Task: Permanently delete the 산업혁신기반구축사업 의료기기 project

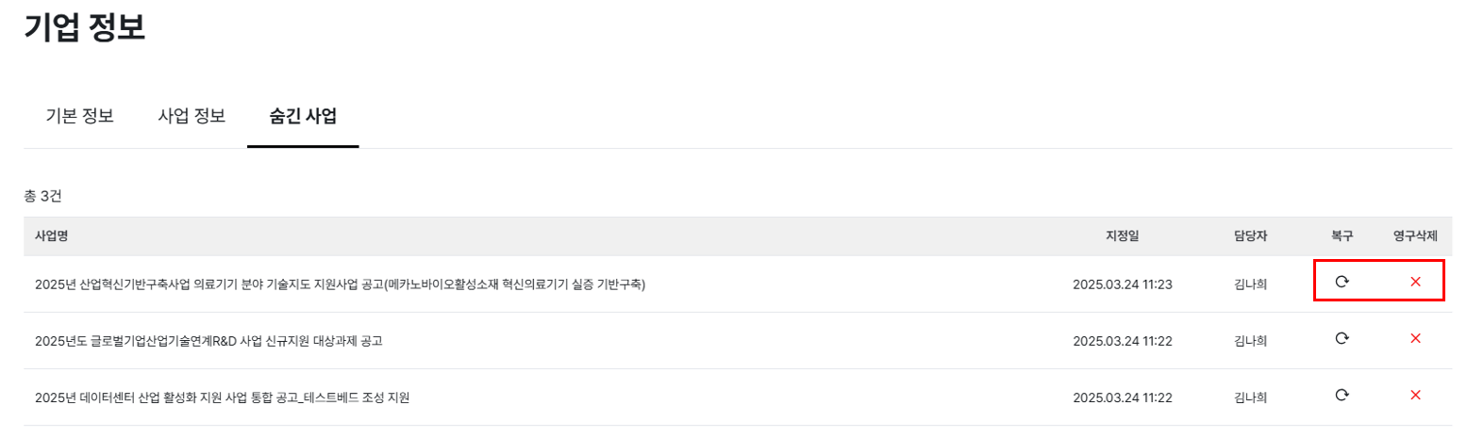Action: coord(1415,282)
